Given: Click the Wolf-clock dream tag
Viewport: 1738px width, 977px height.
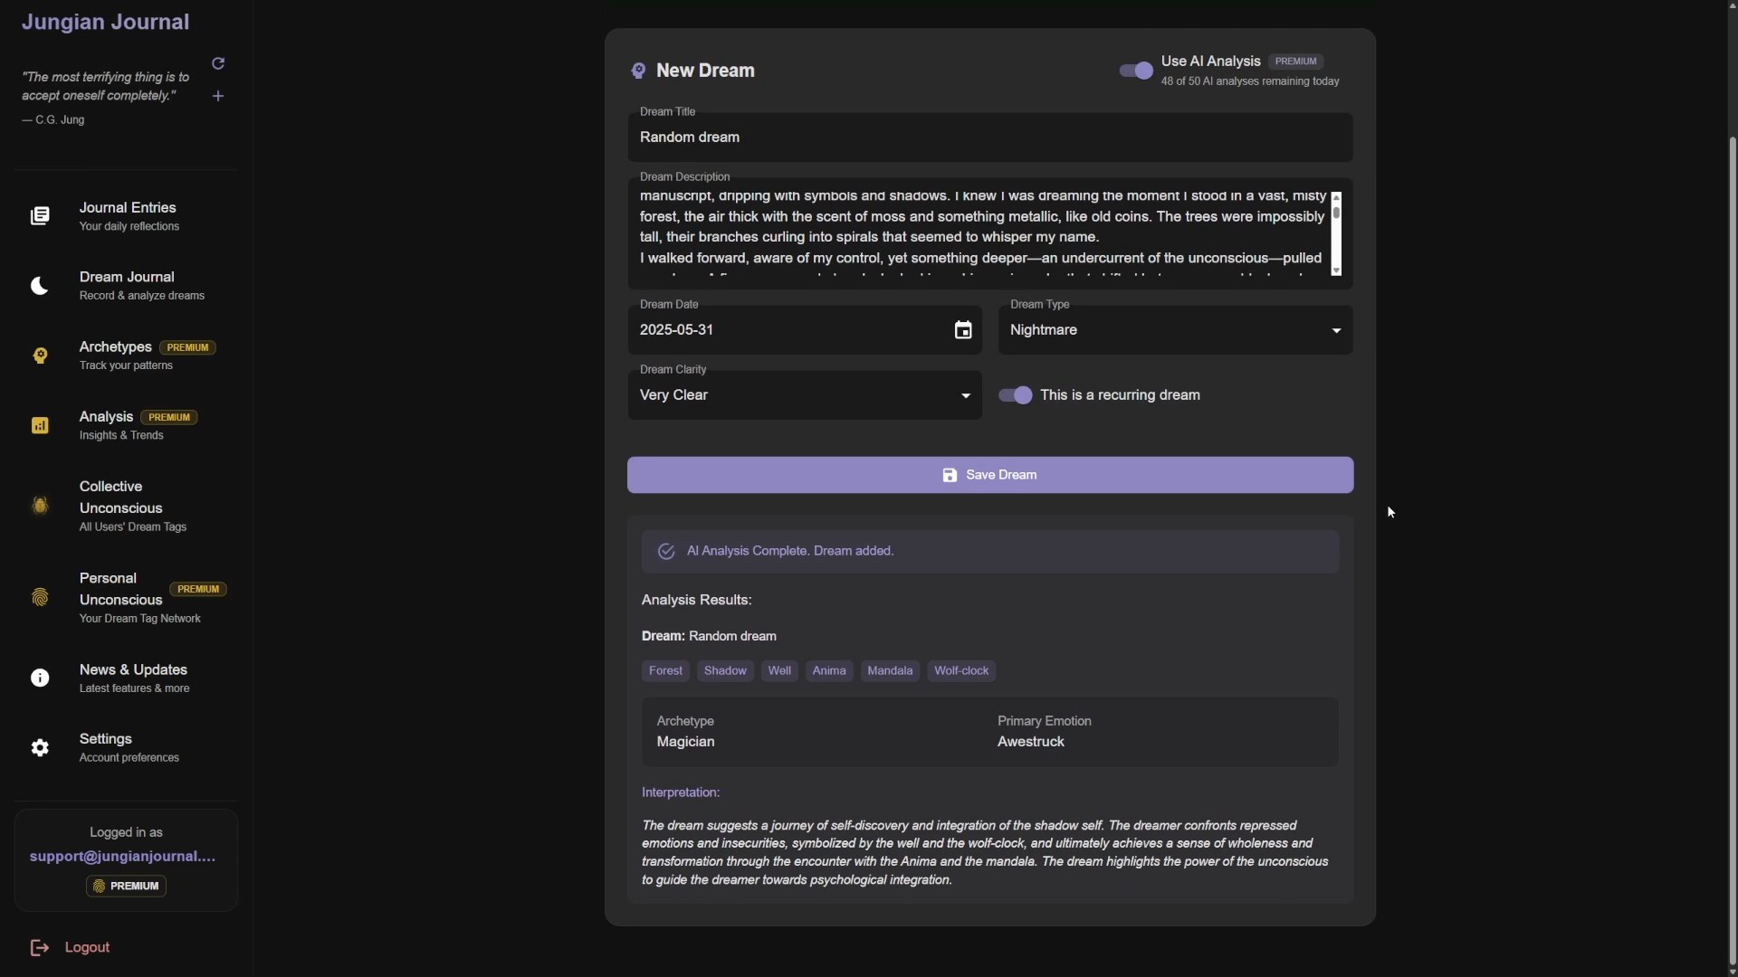Looking at the screenshot, I should click(x=961, y=671).
